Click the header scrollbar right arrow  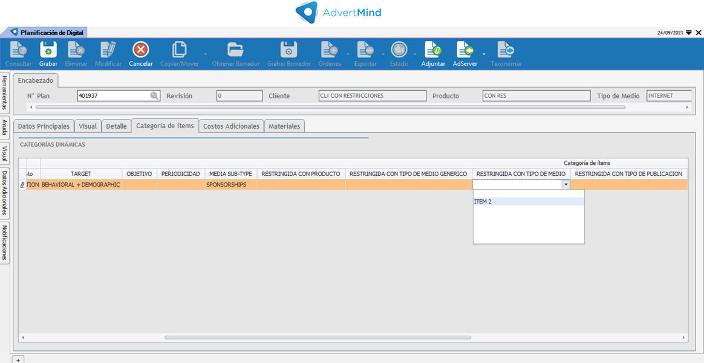tap(687, 108)
